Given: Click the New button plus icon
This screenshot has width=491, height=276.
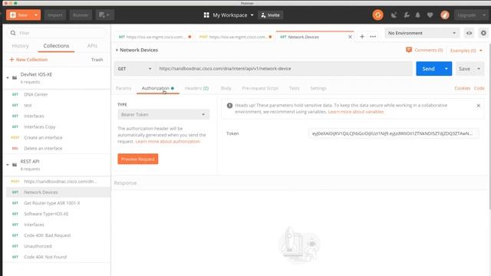Looking at the screenshot, I should [x=13, y=15].
